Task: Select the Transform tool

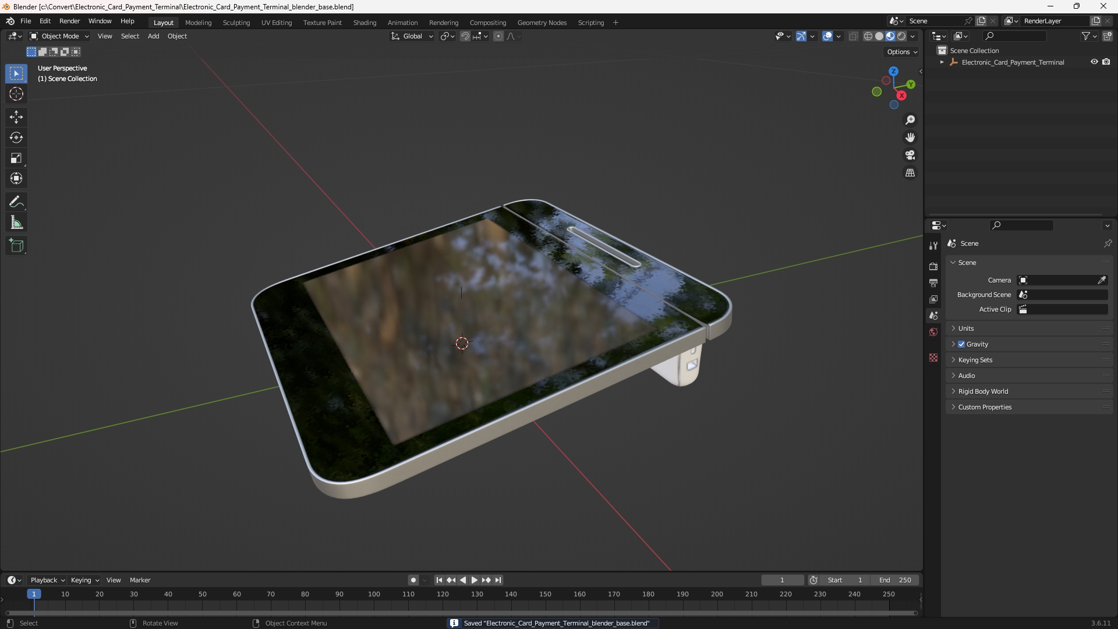Action: (x=16, y=178)
